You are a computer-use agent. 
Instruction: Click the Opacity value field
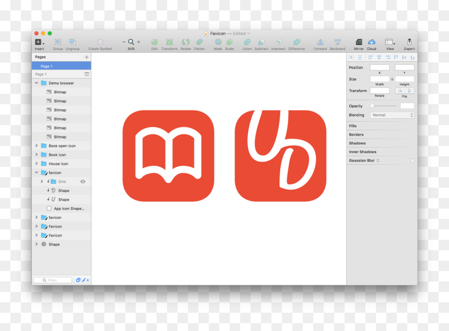(407, 106)
